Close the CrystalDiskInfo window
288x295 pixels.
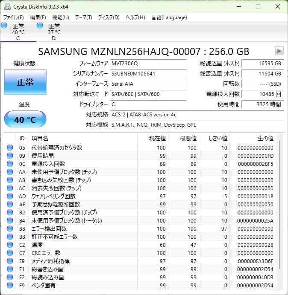pos(278,6)
